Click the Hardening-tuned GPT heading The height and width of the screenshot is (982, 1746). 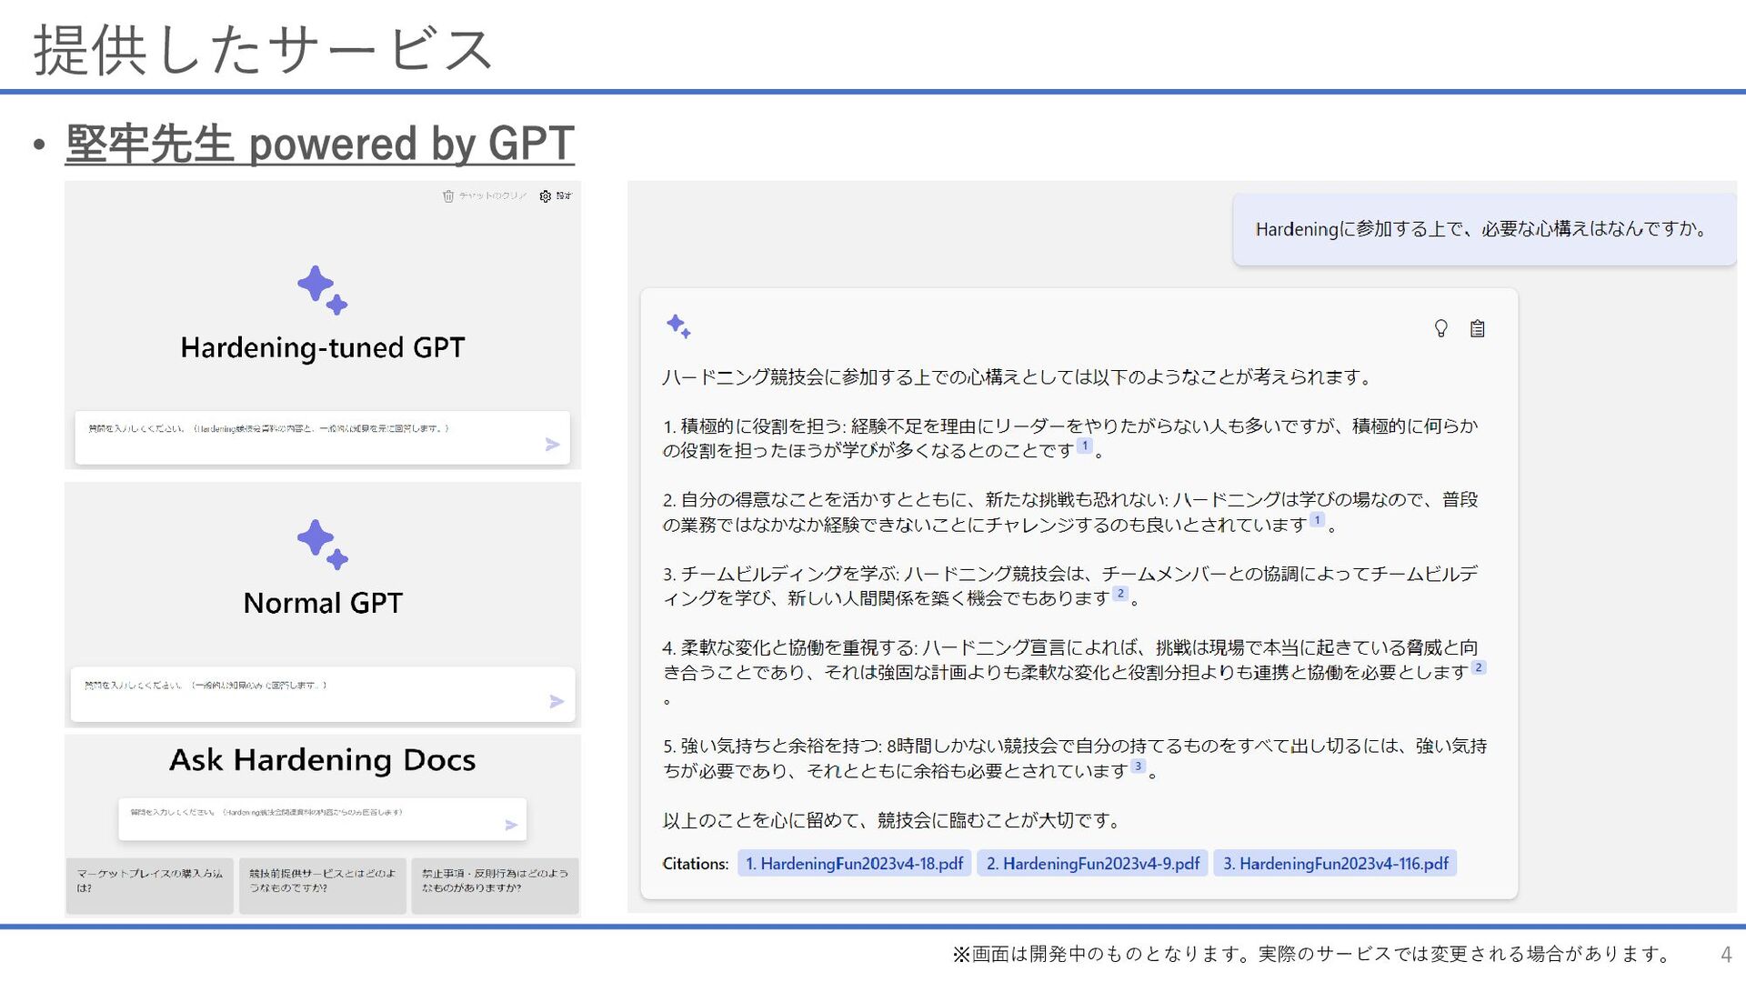tap(323, 347)
